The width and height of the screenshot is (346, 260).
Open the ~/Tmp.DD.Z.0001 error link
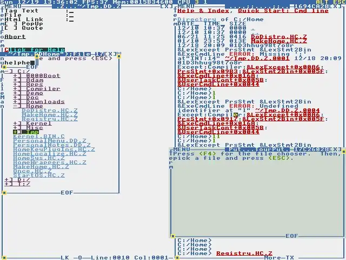click(257, 58)
